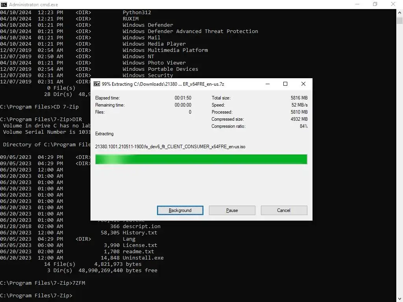Close the 7-Zip extracting dialog
Screen dimensions: 403x302
pos(303,84)
